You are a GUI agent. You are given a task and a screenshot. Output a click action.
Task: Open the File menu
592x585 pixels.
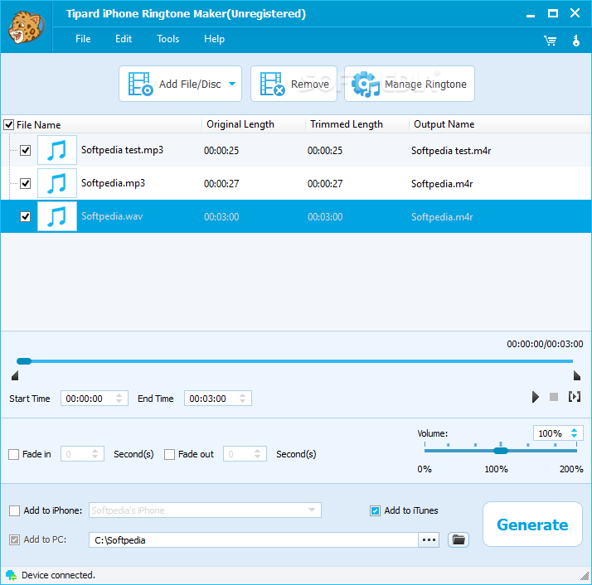pos(83,39)
